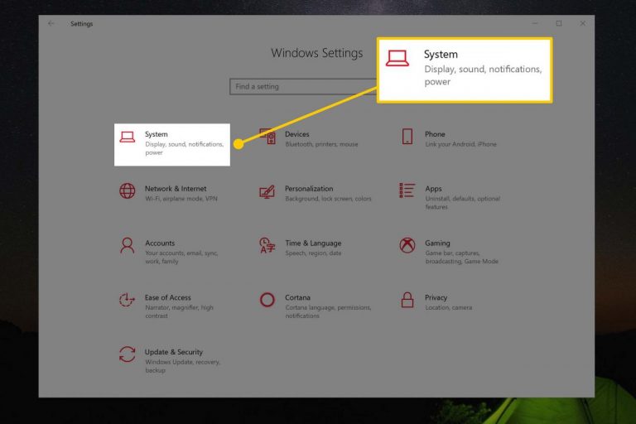Close the Settings window
The height and width of the screenshot is (424, 636).
tap(582, 23)
